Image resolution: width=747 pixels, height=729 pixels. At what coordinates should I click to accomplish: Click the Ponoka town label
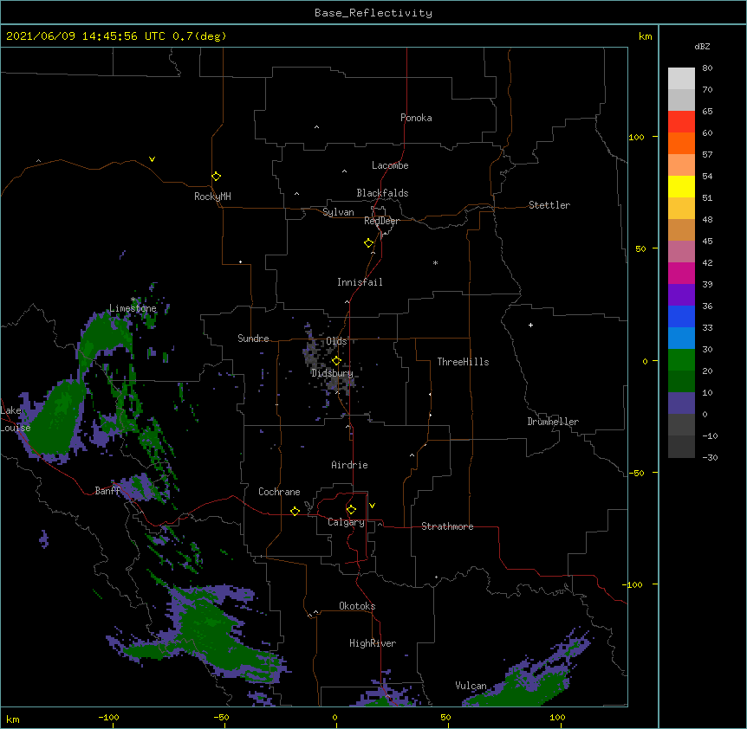416,118
